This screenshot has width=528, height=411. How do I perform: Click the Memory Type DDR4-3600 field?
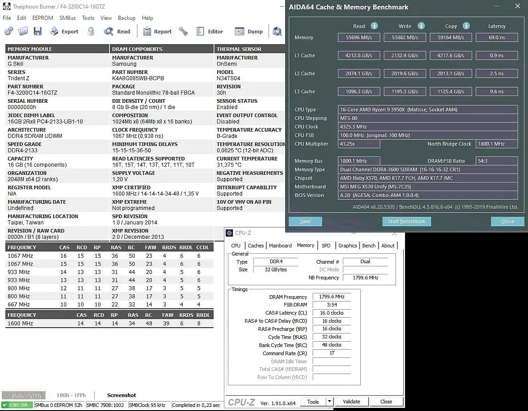click(428, 169)
